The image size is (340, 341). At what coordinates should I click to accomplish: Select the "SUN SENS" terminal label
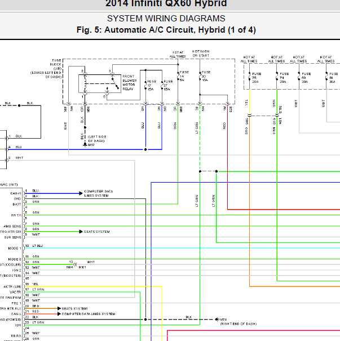pyautogui.click(x=12, y=237)
